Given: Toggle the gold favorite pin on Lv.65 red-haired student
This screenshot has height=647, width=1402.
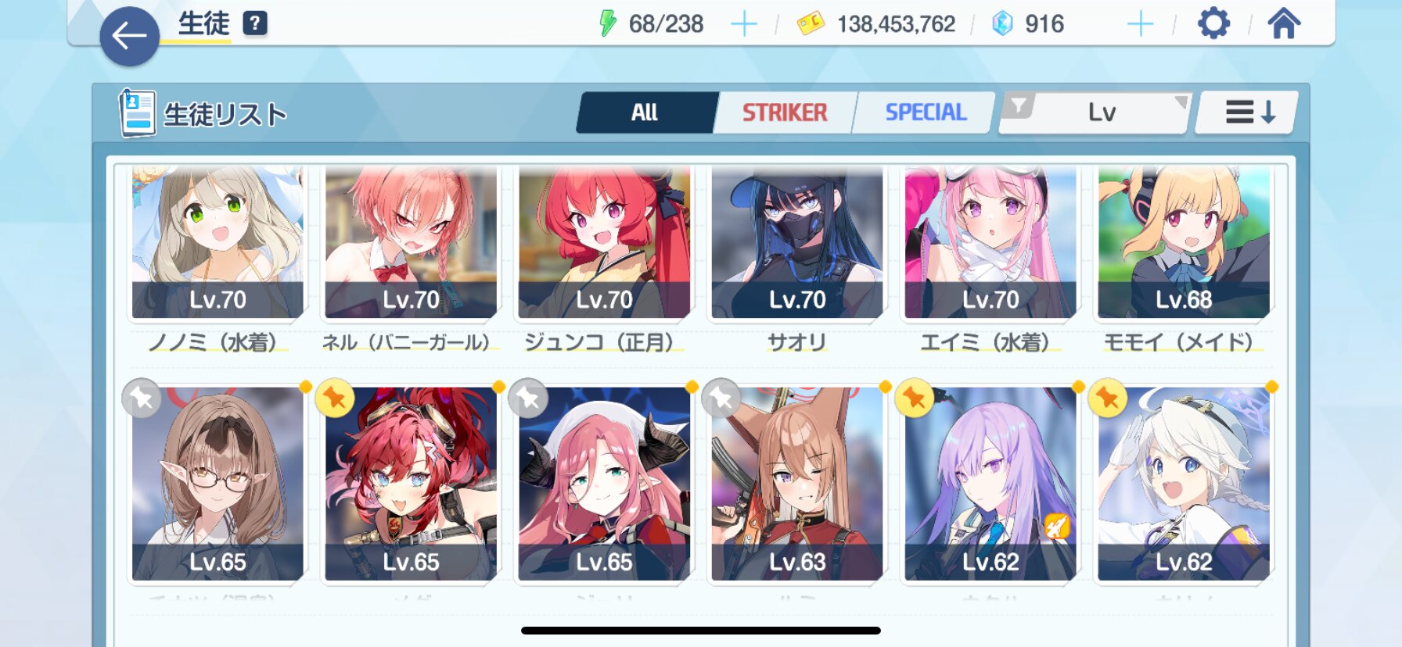Looking at the screenshot, I should click(335, 399).
